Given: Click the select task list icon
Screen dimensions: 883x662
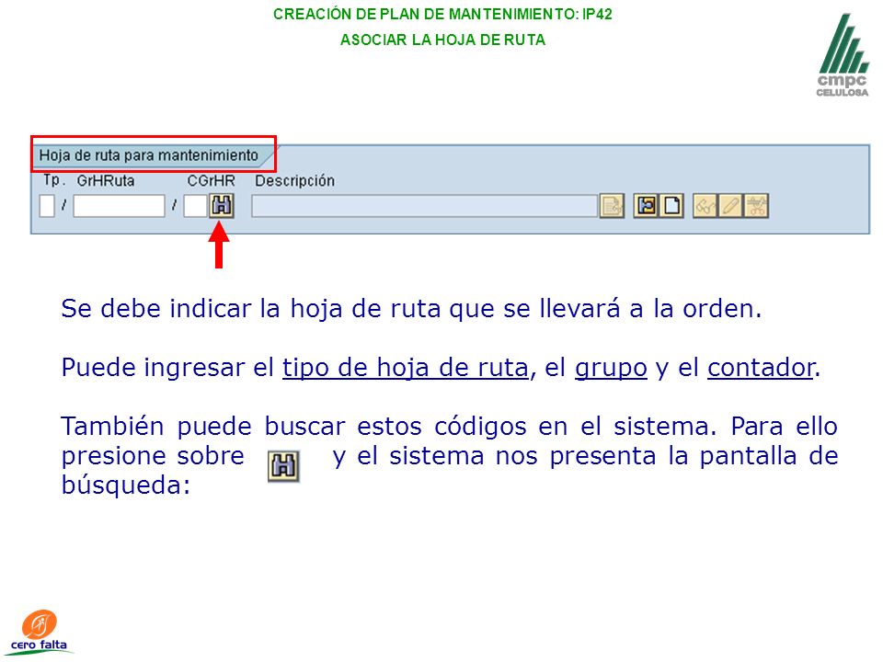Looking at the screenshot, I should coord(646,205).
